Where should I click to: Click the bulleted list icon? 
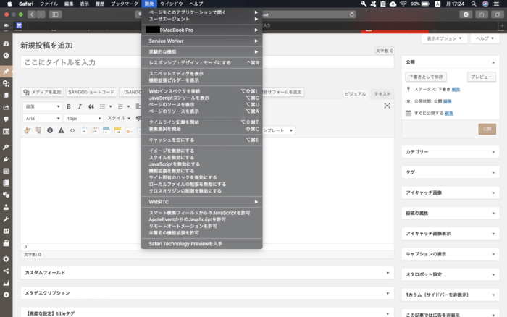coord(103,106)
